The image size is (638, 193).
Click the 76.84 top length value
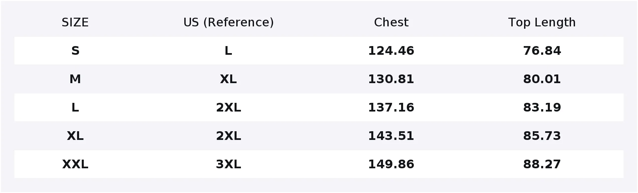[542, 51]
